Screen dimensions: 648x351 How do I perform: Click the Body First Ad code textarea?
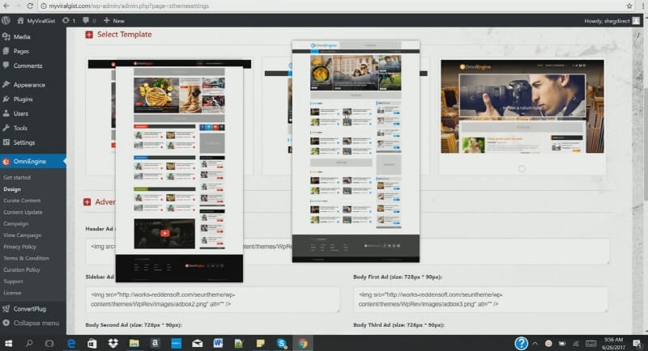point(480,299)
